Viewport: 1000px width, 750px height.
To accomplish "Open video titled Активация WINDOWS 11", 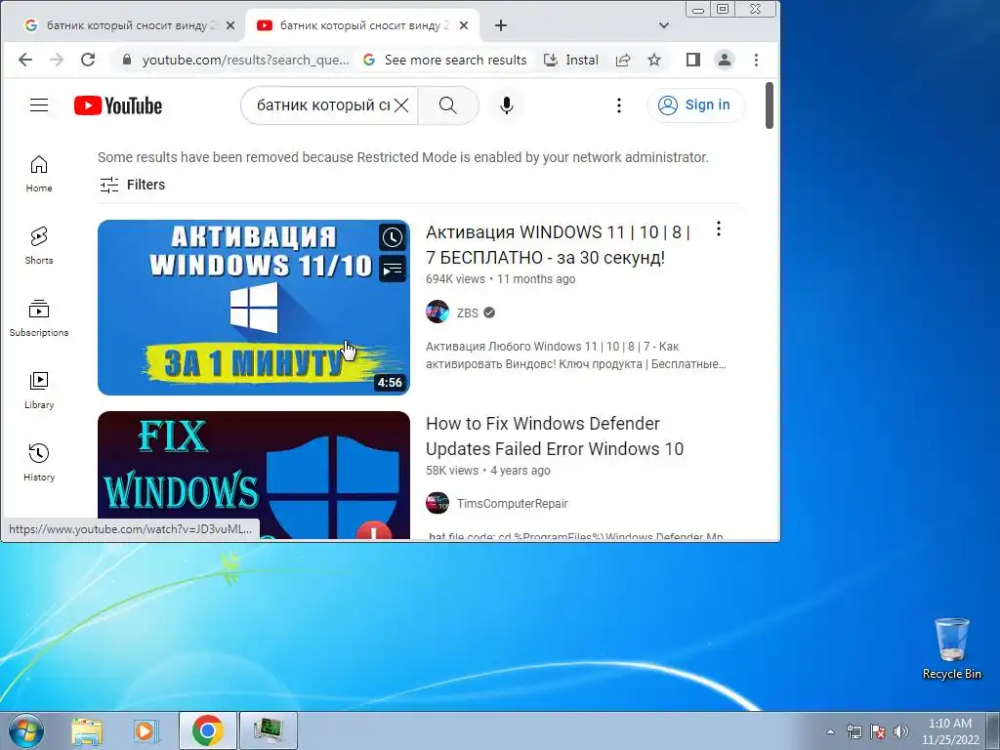I will pos(558,245).
